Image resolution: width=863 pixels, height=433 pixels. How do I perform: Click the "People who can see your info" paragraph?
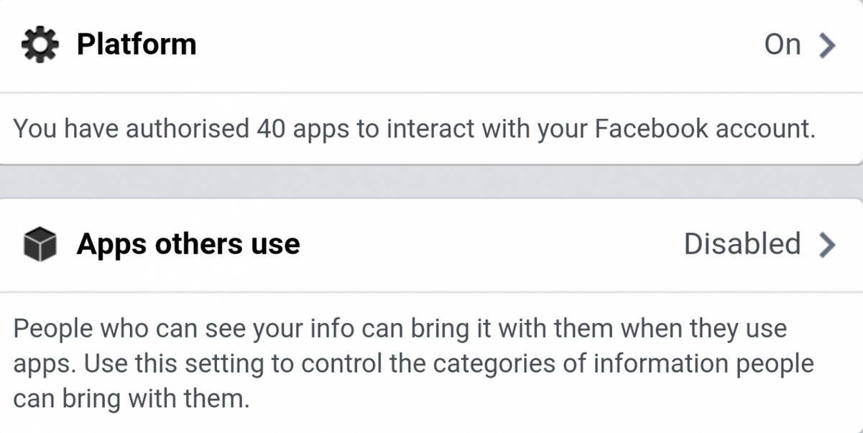point(400,329)
